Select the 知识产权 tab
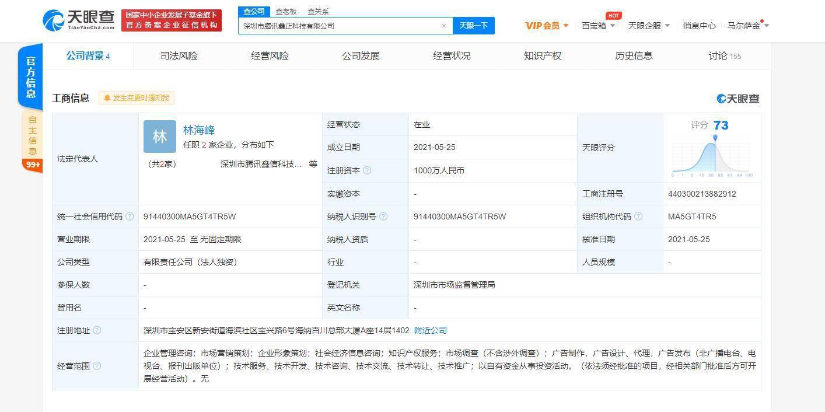 pos(543,56)
